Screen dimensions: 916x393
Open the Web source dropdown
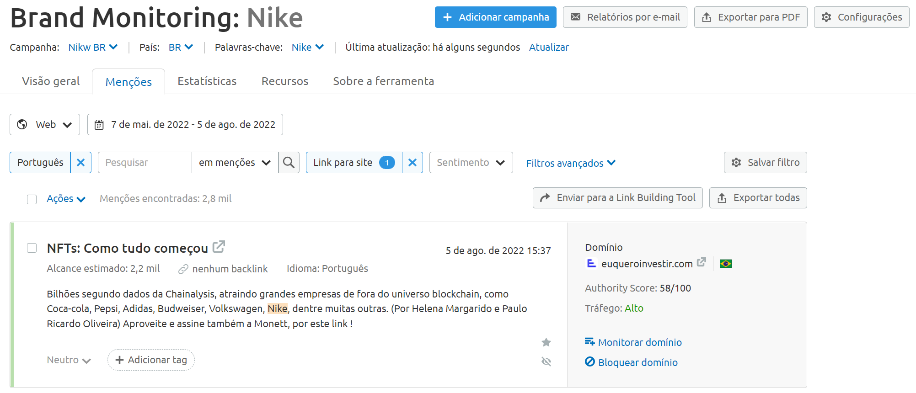(45, 125)
